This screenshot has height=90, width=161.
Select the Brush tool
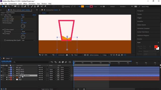click(x=32, y=6)
